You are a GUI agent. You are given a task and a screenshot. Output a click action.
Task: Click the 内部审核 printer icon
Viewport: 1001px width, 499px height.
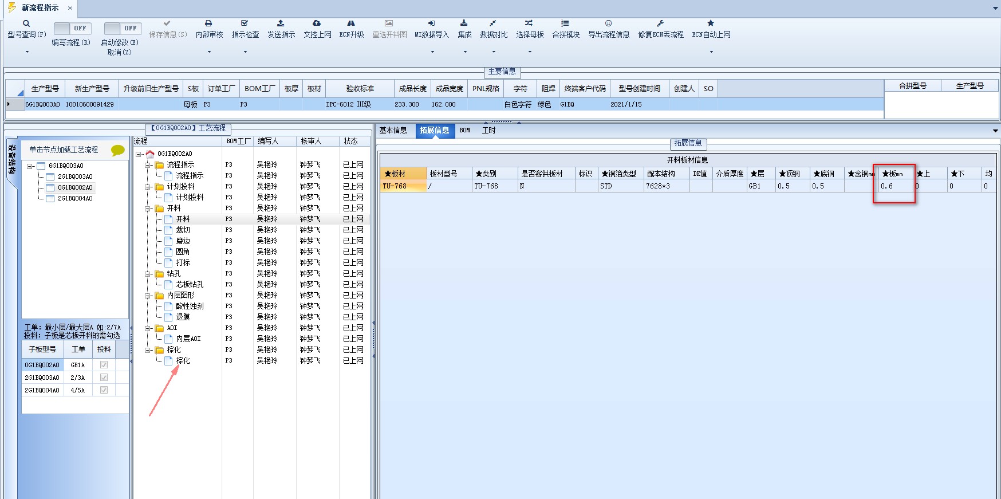pyautogui.click(x=208, y=23)
